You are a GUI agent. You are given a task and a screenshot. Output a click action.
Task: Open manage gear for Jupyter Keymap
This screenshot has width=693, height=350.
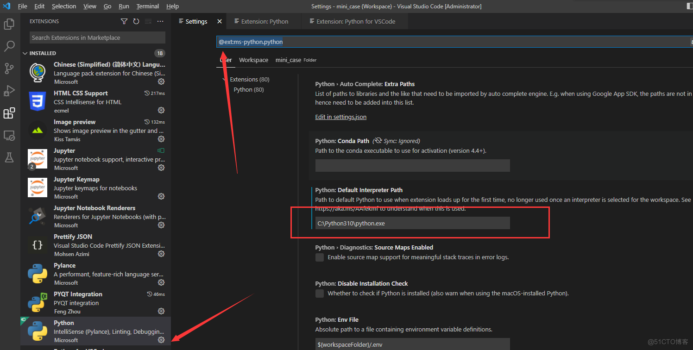[x=161, y=196]
